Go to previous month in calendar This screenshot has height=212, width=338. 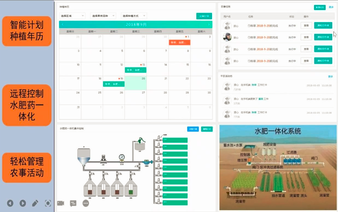pos(63,24)
